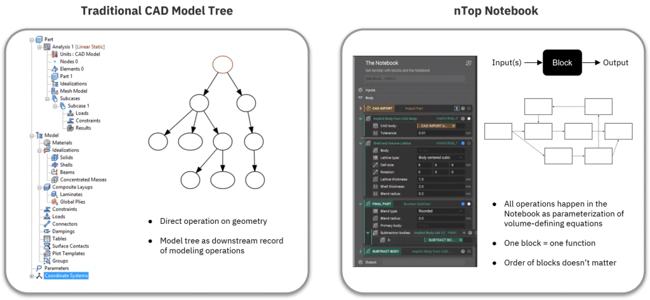Click the Shells icon in the tree
Viewport: 650px width, 300px height.
55,165
